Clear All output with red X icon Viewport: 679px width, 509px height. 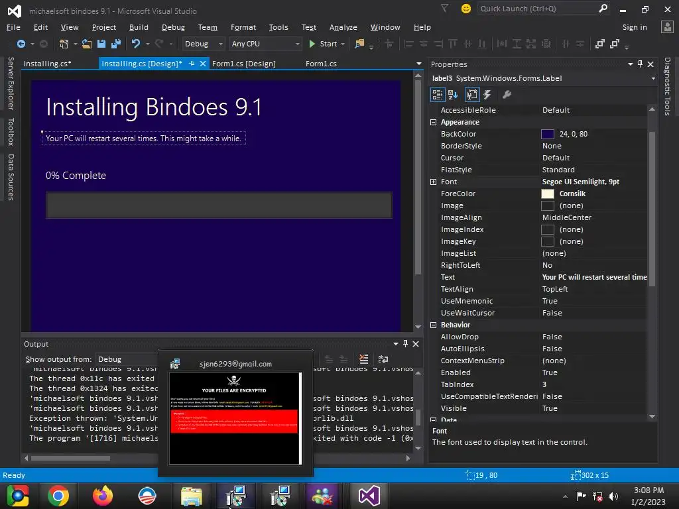click(364, 359)
